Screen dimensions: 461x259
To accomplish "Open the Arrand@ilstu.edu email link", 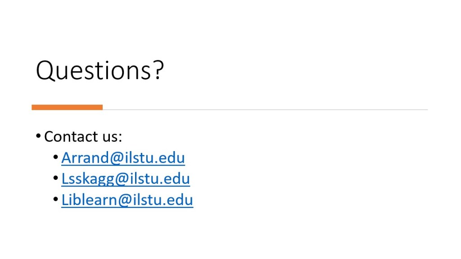I will [x=123, y=158].
